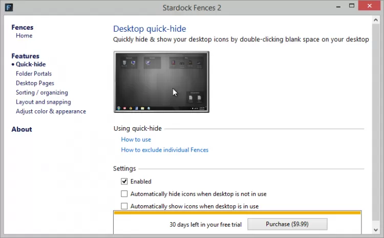Screen dimensions: 384x238
Task: Enable automatically hide icons when not in use
Action: [x=124, y=194]
